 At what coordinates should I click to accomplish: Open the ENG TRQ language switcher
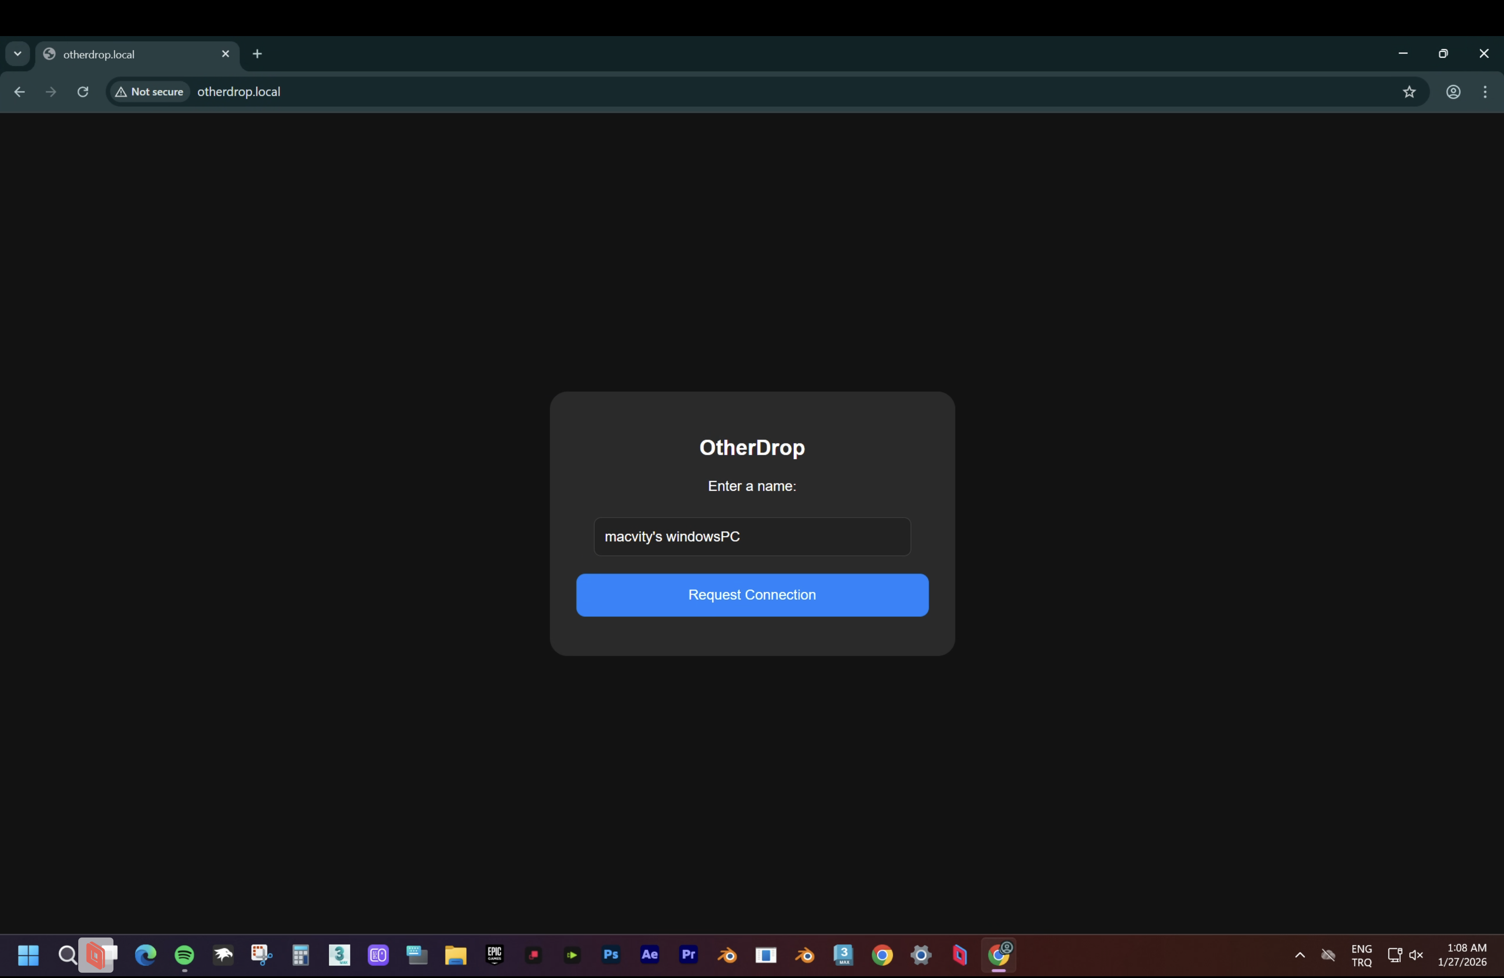coord(1362,955)
